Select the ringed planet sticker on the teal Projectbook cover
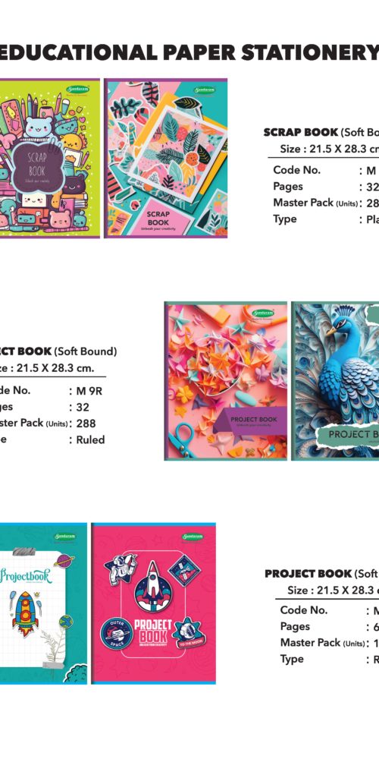 (x=64, y=561)
